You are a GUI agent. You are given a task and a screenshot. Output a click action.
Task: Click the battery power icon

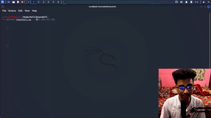pos(191,2)
